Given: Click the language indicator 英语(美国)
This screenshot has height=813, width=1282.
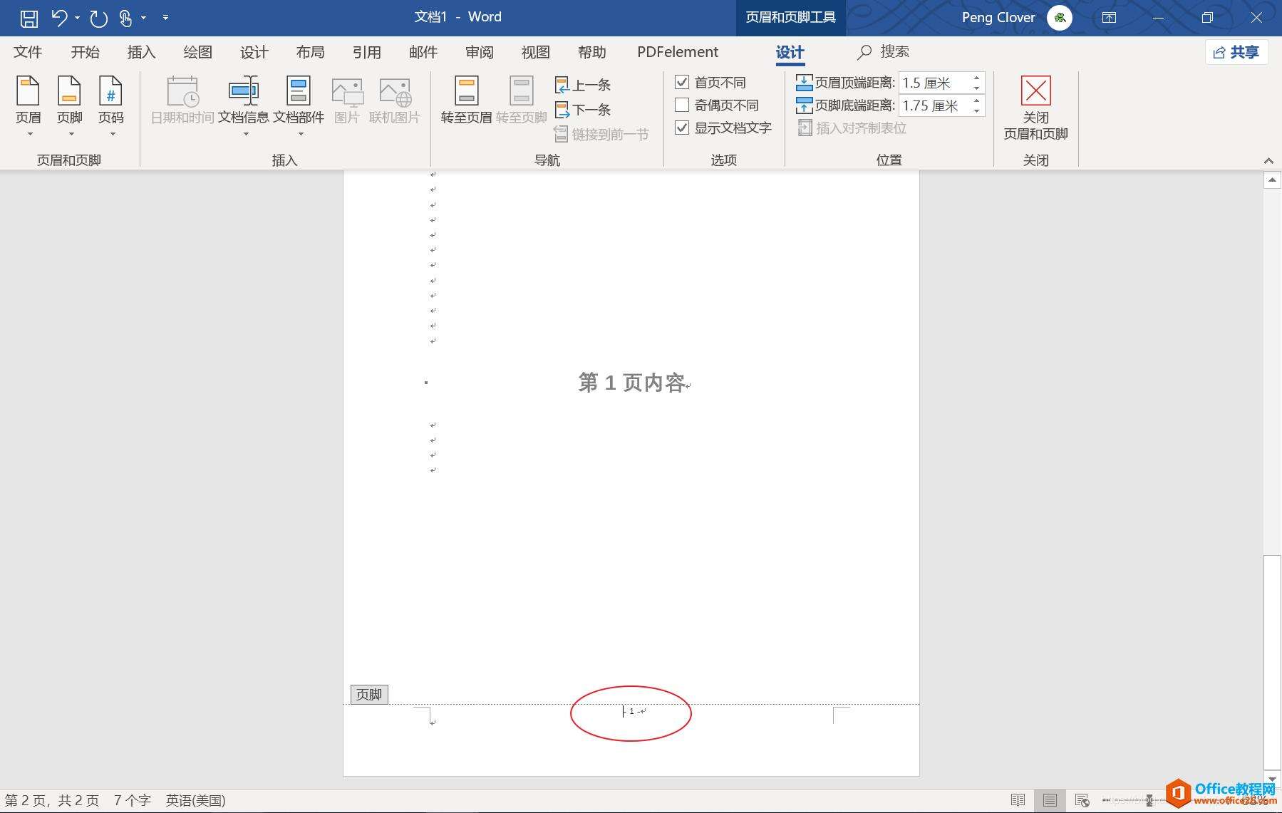Looking at the screenshot, I should pos(195,800).
